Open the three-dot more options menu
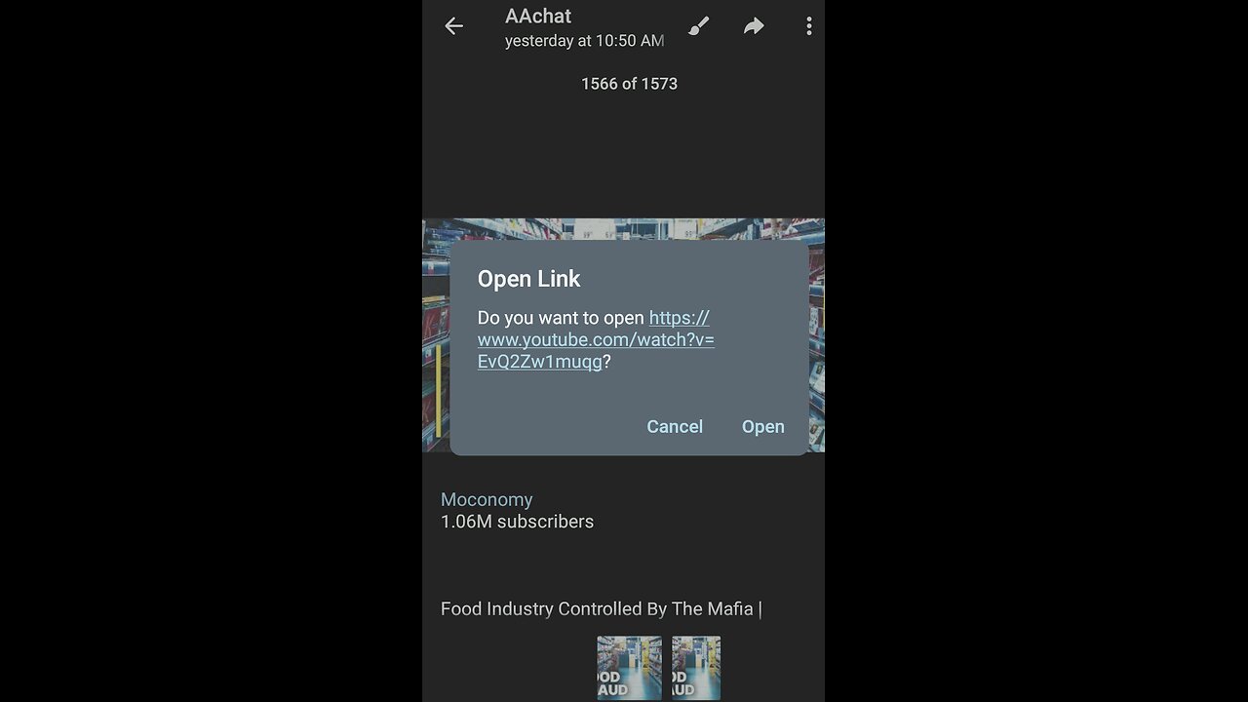1248x702 pixels. point(808,26)
